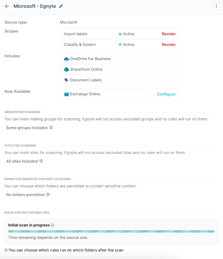Click the pencil icon to rename source

pyautogui.click(x=61, y=6)
